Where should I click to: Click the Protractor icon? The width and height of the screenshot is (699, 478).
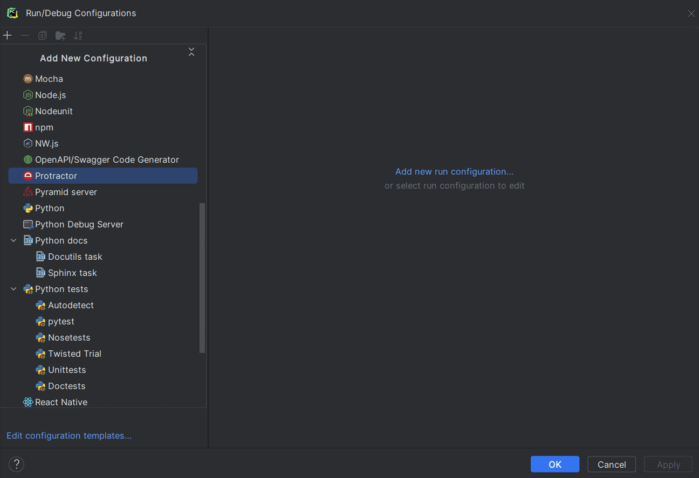28,176
